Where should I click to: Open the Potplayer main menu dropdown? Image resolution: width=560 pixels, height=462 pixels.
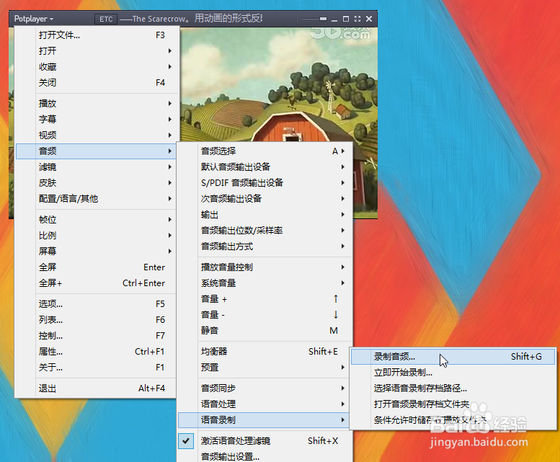click(x=34, y=19)
